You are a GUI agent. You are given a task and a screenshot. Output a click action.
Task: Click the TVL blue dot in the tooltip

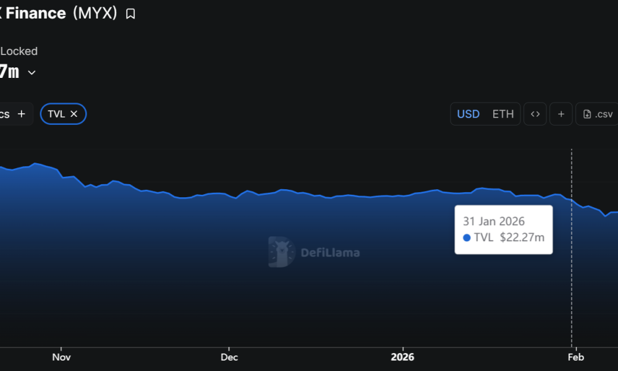tap(467, 237)
